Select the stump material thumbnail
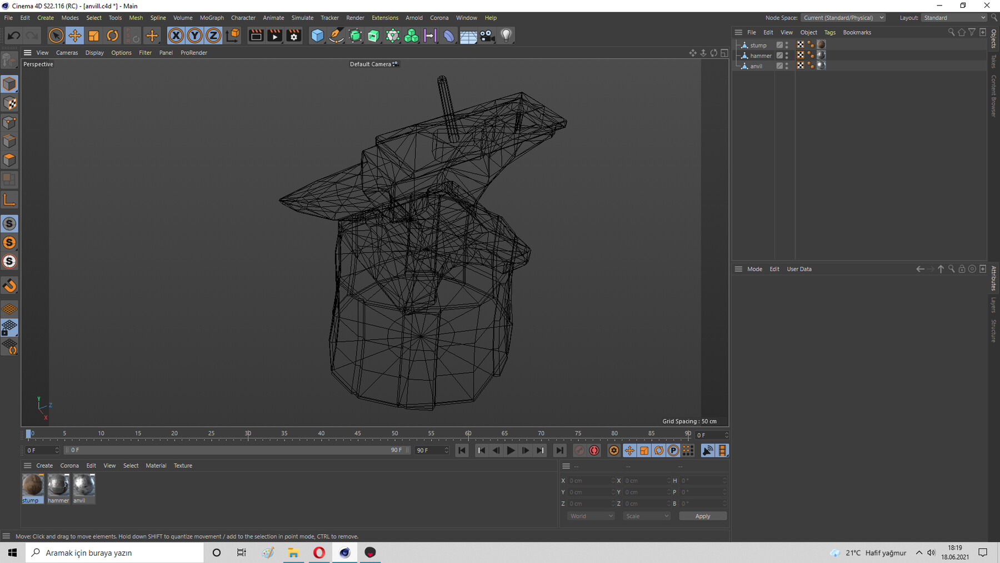Image resolution: width=1000 pixels, height=563 pixels. click(33, 485)
